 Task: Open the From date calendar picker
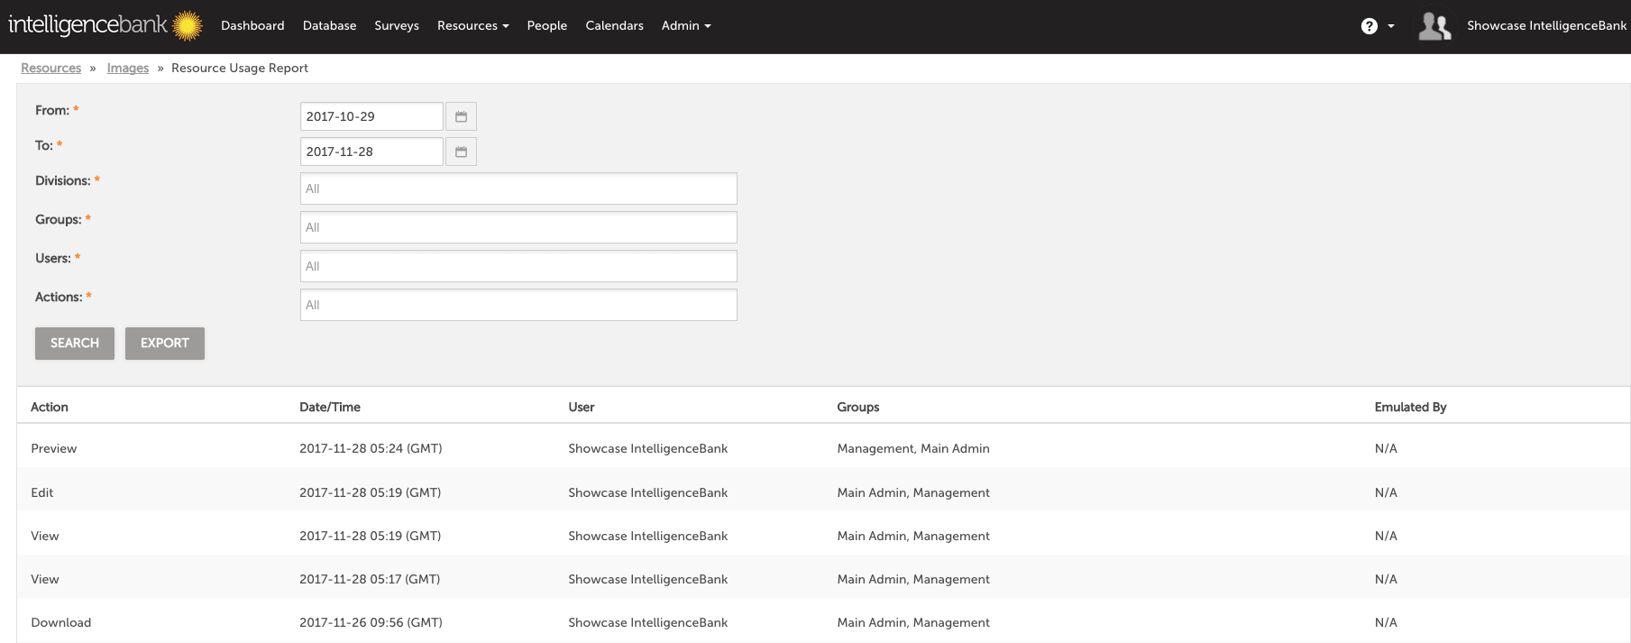[x=461, y=116]
